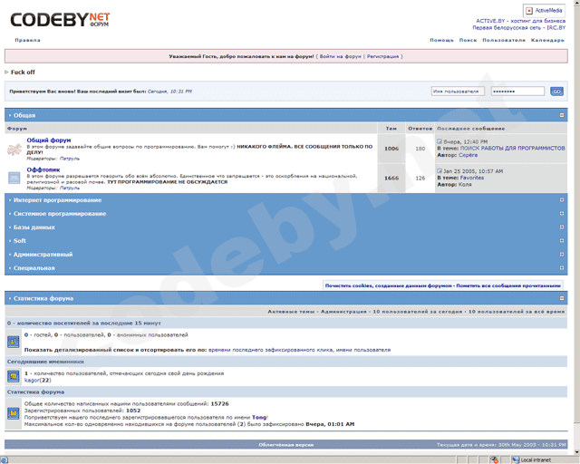Open the Календарь menu item
580x464 pixels.
coord(547,40)
